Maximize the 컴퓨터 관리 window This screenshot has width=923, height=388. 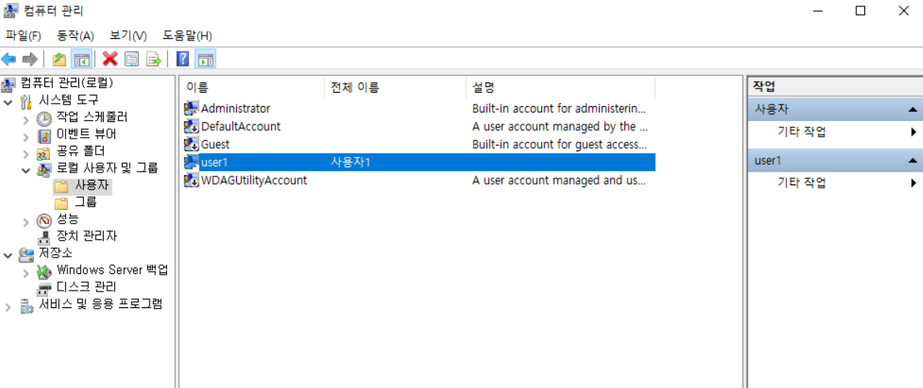pos(860,10)
